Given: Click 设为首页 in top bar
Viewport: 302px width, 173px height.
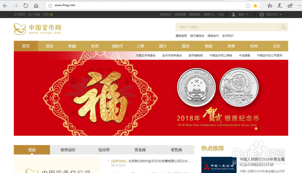Looking at the screenshot, I should (19, 14).
